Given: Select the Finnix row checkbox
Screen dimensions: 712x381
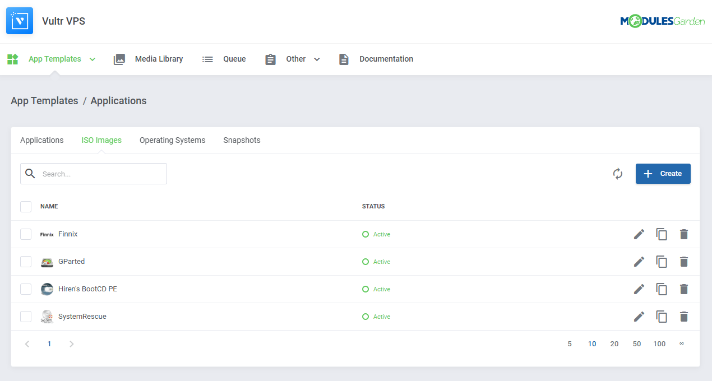Looking at the screenshot, I should [x=25, y=234].
